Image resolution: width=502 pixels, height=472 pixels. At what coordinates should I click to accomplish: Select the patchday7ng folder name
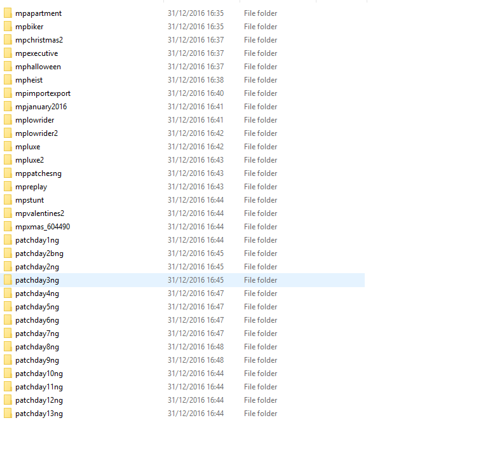[x=37, y=334]
